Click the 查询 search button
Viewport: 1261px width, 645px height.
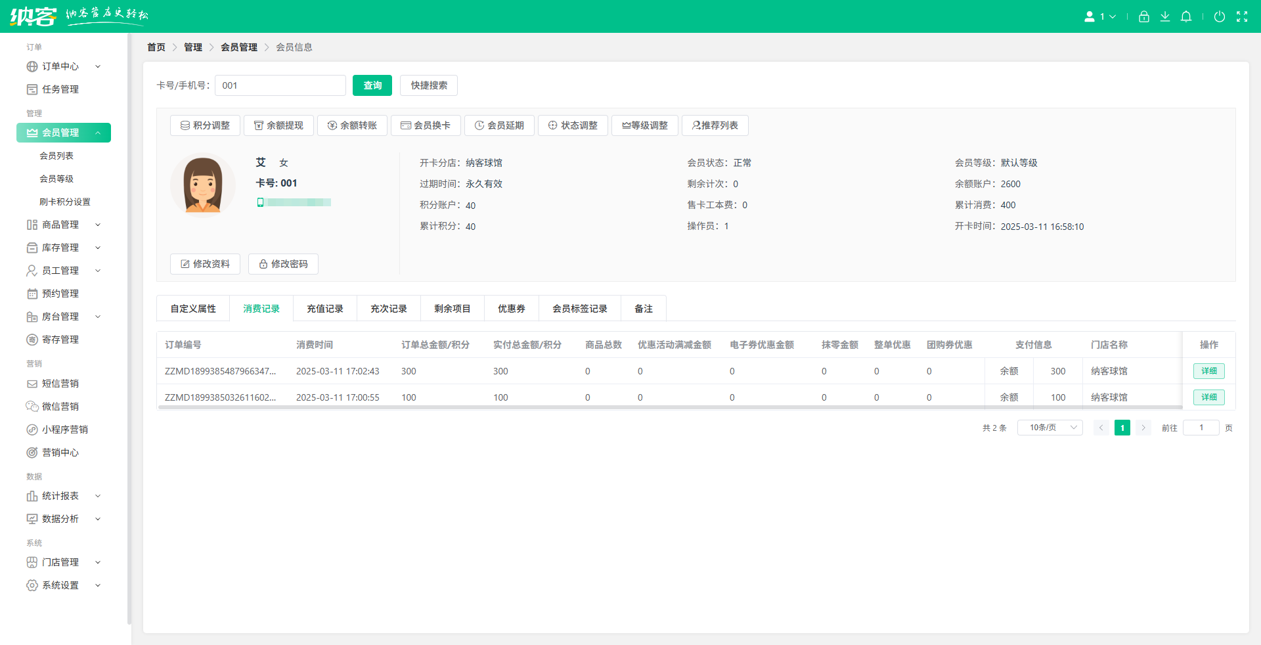(372, 85)
